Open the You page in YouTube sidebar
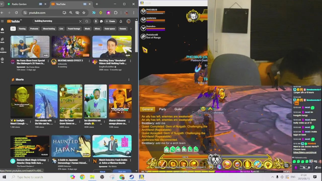The width and height of the screenshot is (322, 181). coord(2,60)
